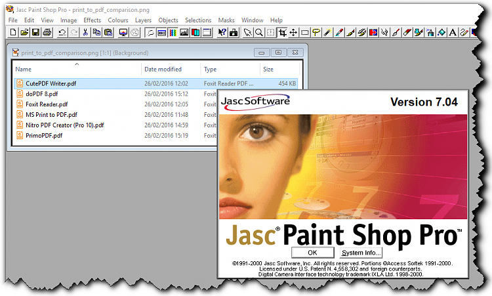Select the Retouch finger tool

(384, 32)
